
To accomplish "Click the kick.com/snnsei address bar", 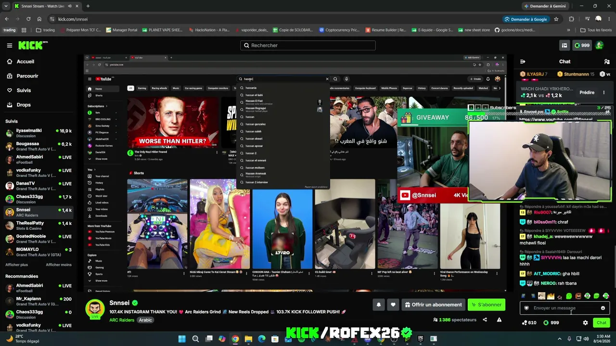I will 274,19.
